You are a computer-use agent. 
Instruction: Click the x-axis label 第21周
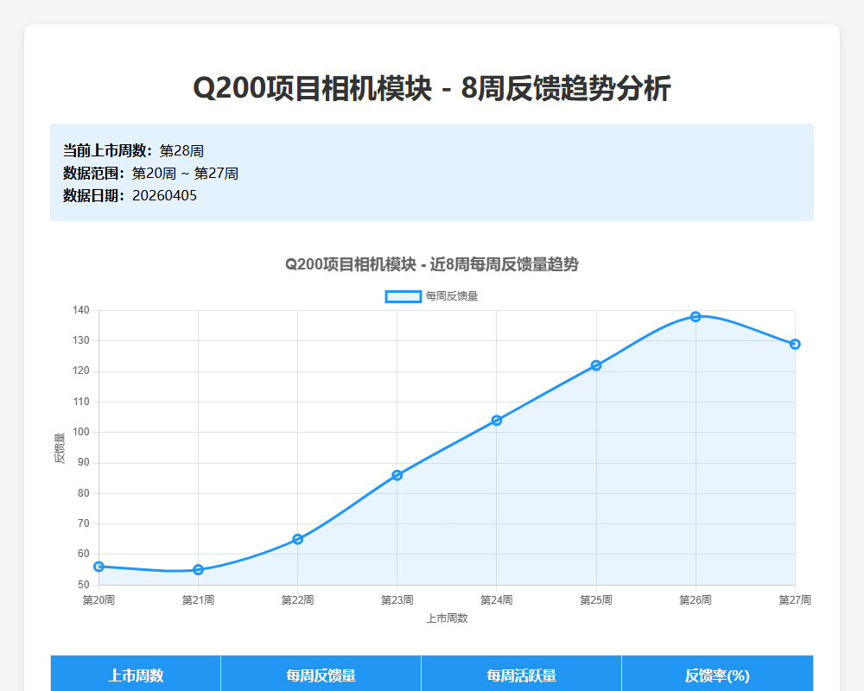tap(199, 600)
